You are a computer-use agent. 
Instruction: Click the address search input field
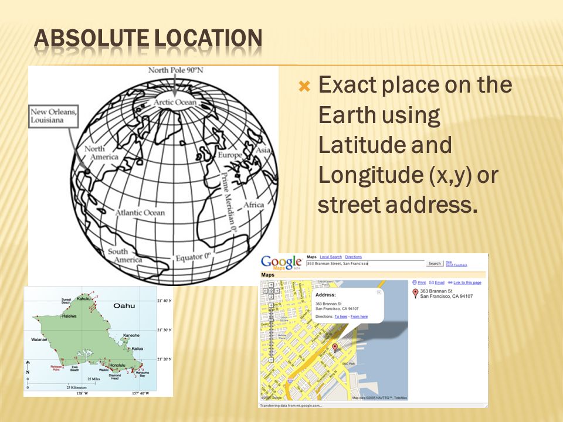click(x=365, y=263)
